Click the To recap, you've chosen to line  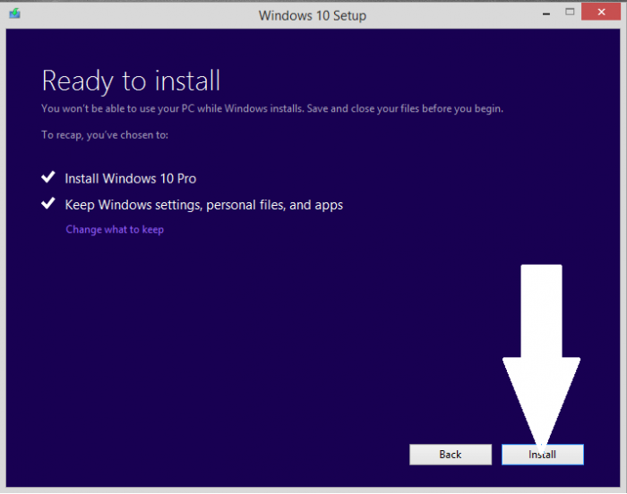tap(105, 135)
